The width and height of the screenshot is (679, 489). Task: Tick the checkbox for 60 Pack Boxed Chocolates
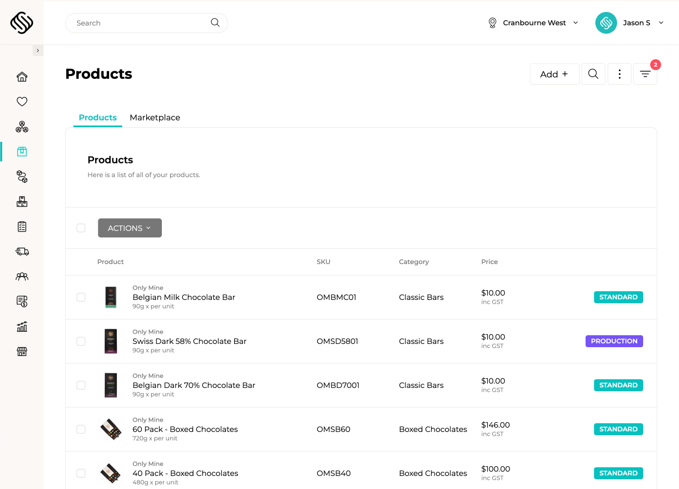pos(81,429)
